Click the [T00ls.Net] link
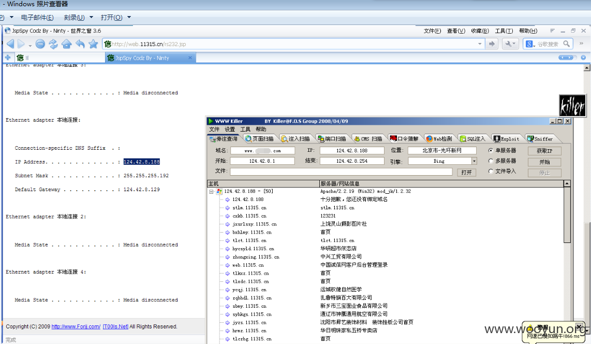591x344 pixels. (x=115, y=327)
